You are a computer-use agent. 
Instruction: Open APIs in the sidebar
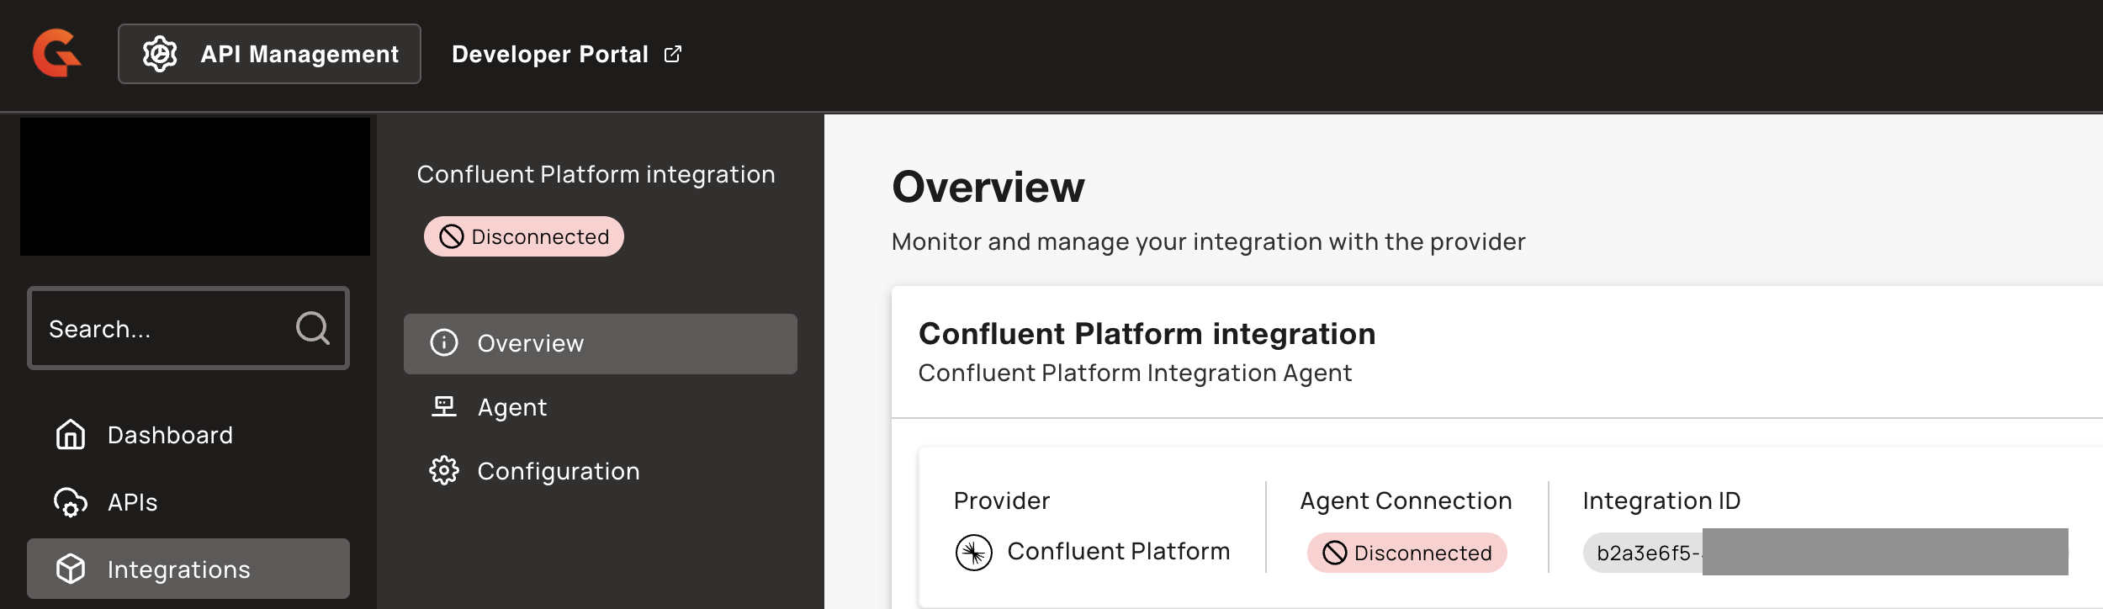(133, 502)
